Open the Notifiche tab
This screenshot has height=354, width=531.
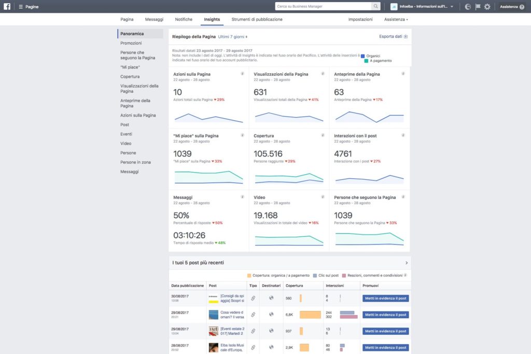pyautogui.click(x=184, y=19)
